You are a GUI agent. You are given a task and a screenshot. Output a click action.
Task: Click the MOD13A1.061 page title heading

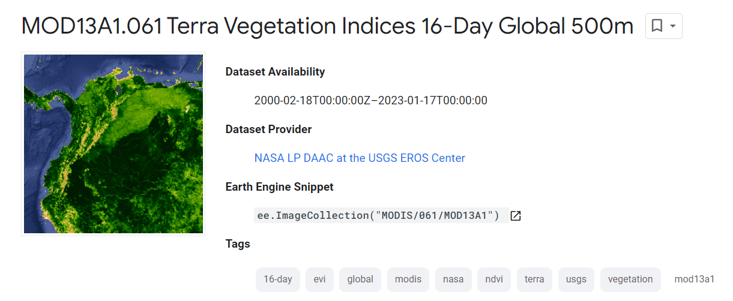pyautogui.click(x=327, y=26)
